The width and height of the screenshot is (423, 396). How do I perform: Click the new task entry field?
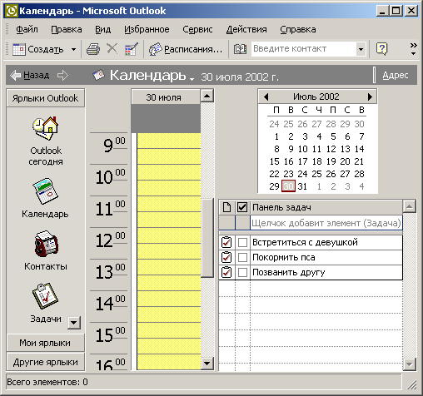326,223
